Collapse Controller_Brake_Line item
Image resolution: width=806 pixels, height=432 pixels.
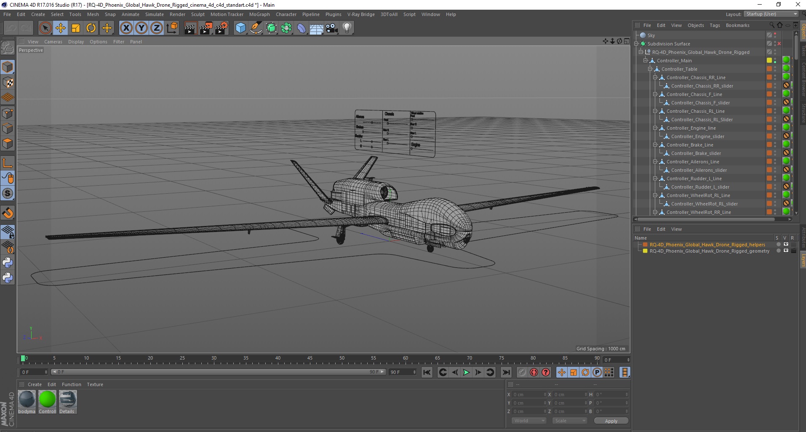655,145
